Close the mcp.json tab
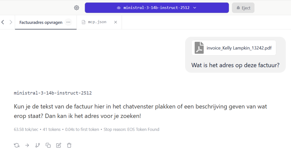This screenshot has height=154, width=291. tap(115, 22)
